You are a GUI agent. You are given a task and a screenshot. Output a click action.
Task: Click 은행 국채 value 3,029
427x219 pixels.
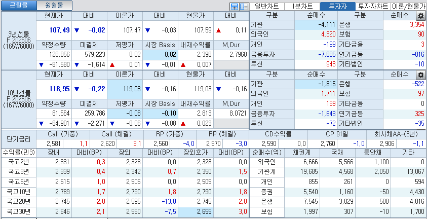click(x=346, y=202)
